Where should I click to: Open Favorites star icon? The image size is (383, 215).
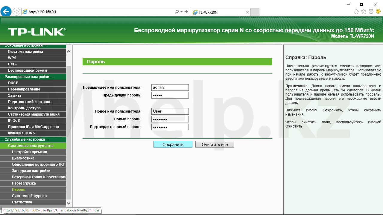coord(364,12)
